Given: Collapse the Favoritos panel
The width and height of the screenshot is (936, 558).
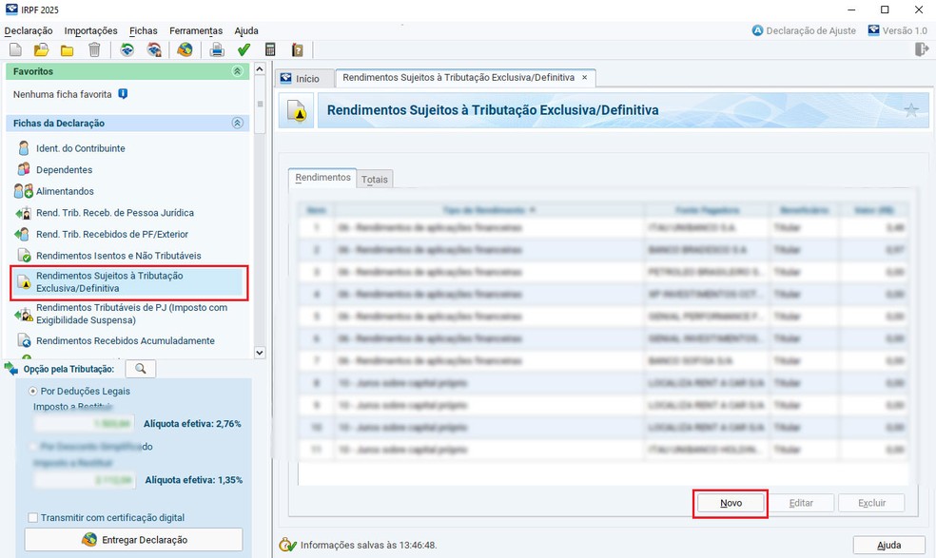Looking at the screenshot, I should 237,71.
